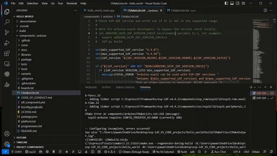The width and height of the screenshot is (277, 156).
Task: Open the Terminal menu
Action: [x=71, y=3]
